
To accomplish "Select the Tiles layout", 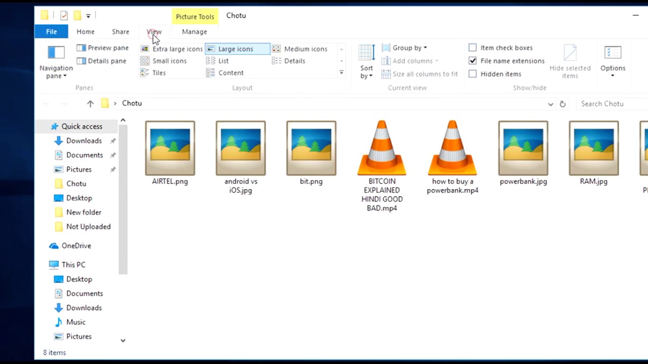I will pos(158,73).
